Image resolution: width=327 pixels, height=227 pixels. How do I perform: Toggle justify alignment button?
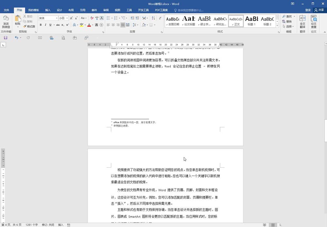(x=123, y=25)
